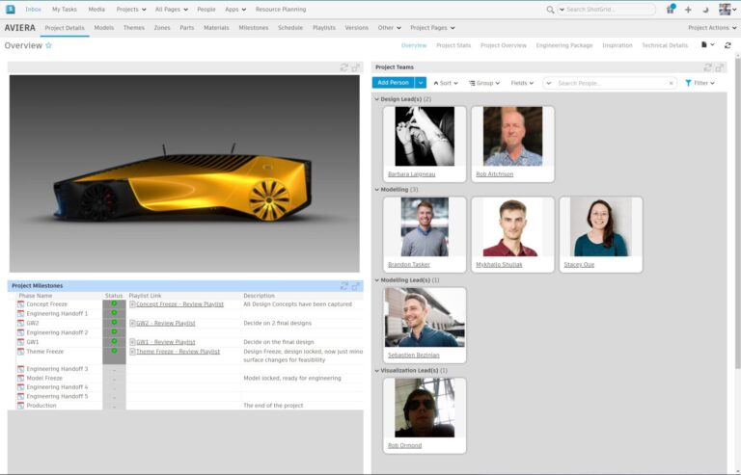Image resolution: width=741 pixels, height=475 pixels.
Task: Maximize the car image widget
Action: (356, 67)
